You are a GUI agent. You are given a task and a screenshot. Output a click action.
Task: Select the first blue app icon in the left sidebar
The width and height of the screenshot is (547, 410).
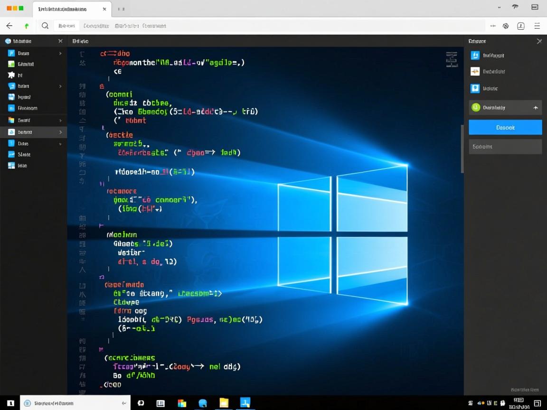coord(11,53)
